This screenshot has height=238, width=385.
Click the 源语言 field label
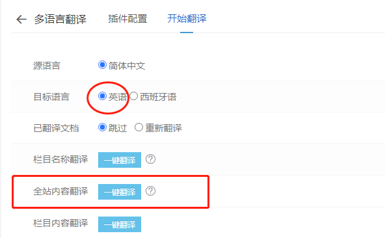coord(47,66)
